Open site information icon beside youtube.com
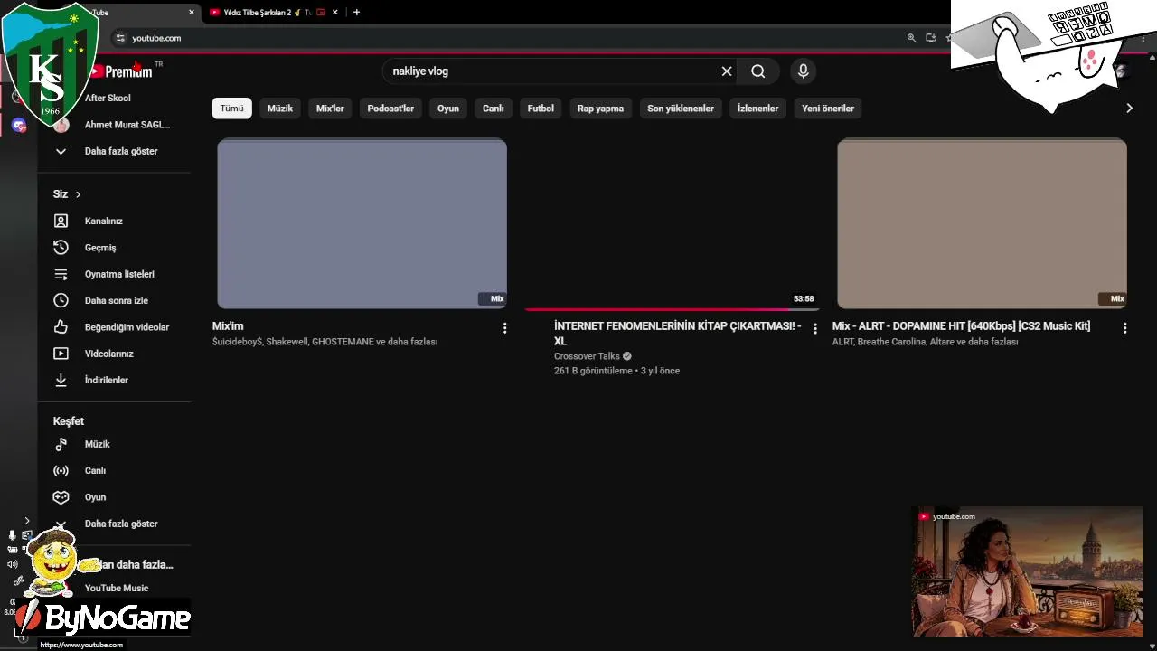Viewport: 1157px width, 651px height. coord(120,38)
